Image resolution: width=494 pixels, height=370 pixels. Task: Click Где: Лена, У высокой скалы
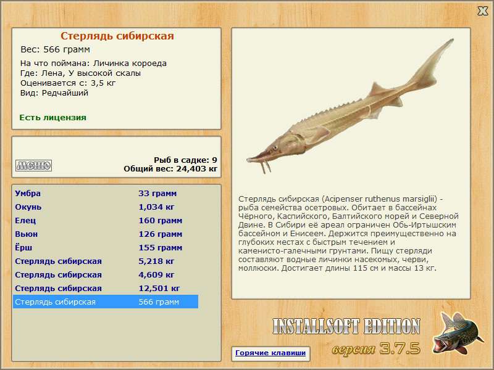[x=80, y=73]
